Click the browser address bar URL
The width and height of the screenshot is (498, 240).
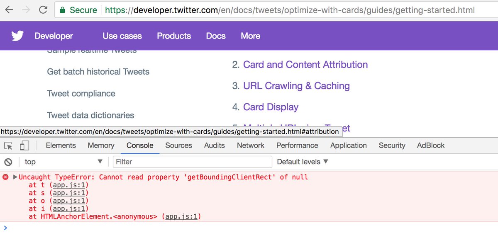[x=290, y=10]
